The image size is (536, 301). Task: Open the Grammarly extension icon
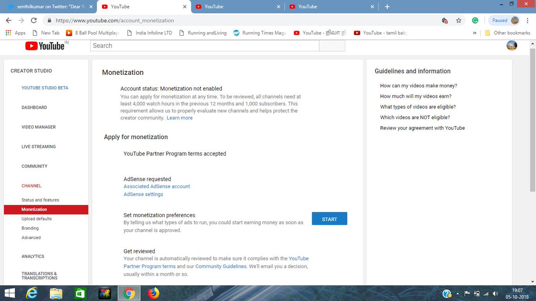click(476, 21)
